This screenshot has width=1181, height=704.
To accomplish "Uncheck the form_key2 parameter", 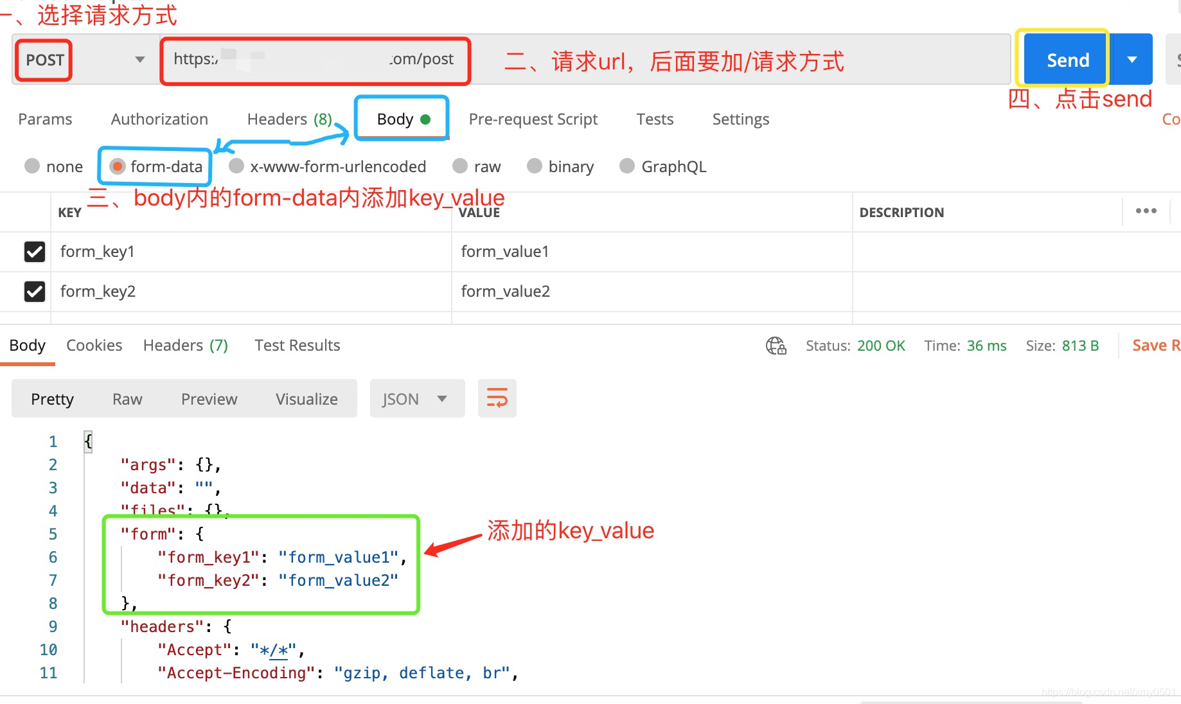I will point(34,291).
